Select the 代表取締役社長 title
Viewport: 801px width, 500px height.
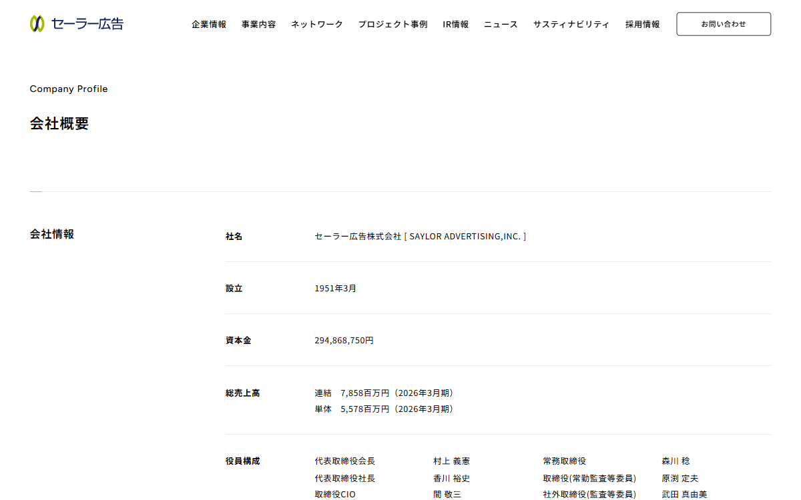tap(345, 479)
